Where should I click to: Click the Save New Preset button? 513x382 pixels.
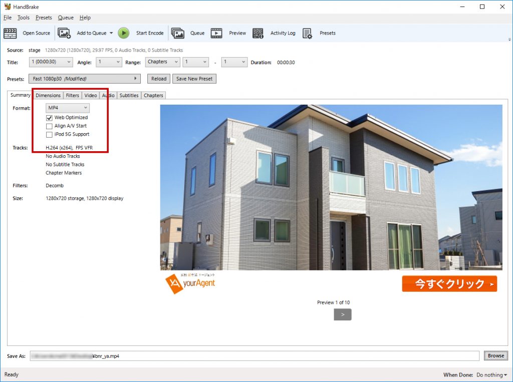(x=194, y=79)
